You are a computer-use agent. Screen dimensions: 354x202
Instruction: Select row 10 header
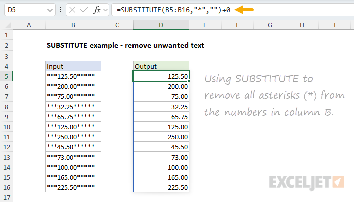coord(6,127)
